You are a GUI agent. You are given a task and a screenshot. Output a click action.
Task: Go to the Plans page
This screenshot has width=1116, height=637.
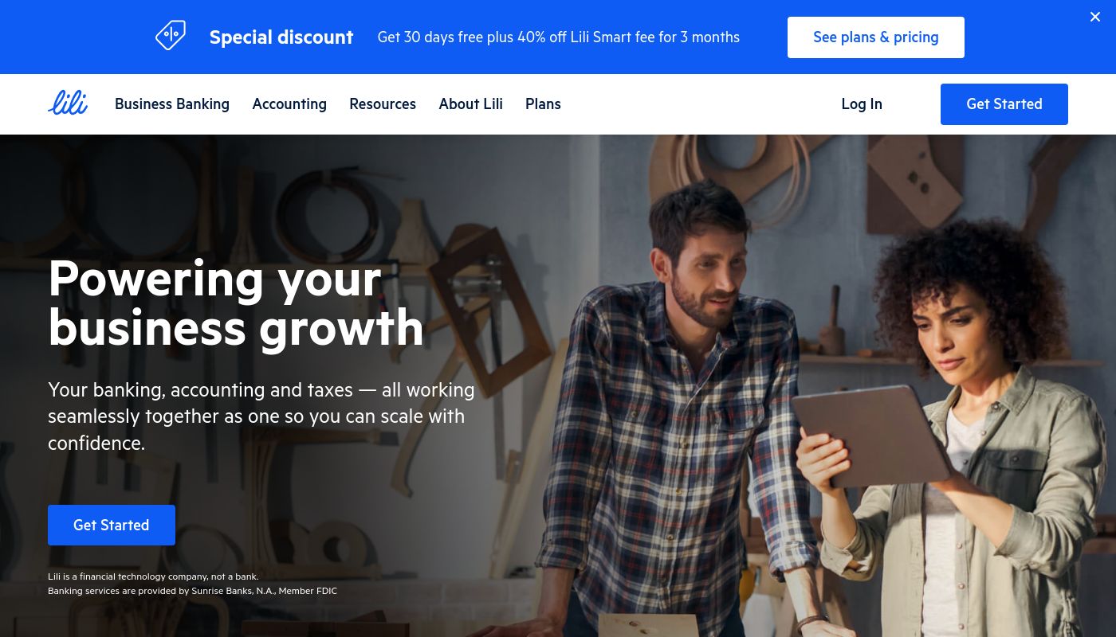543,104
